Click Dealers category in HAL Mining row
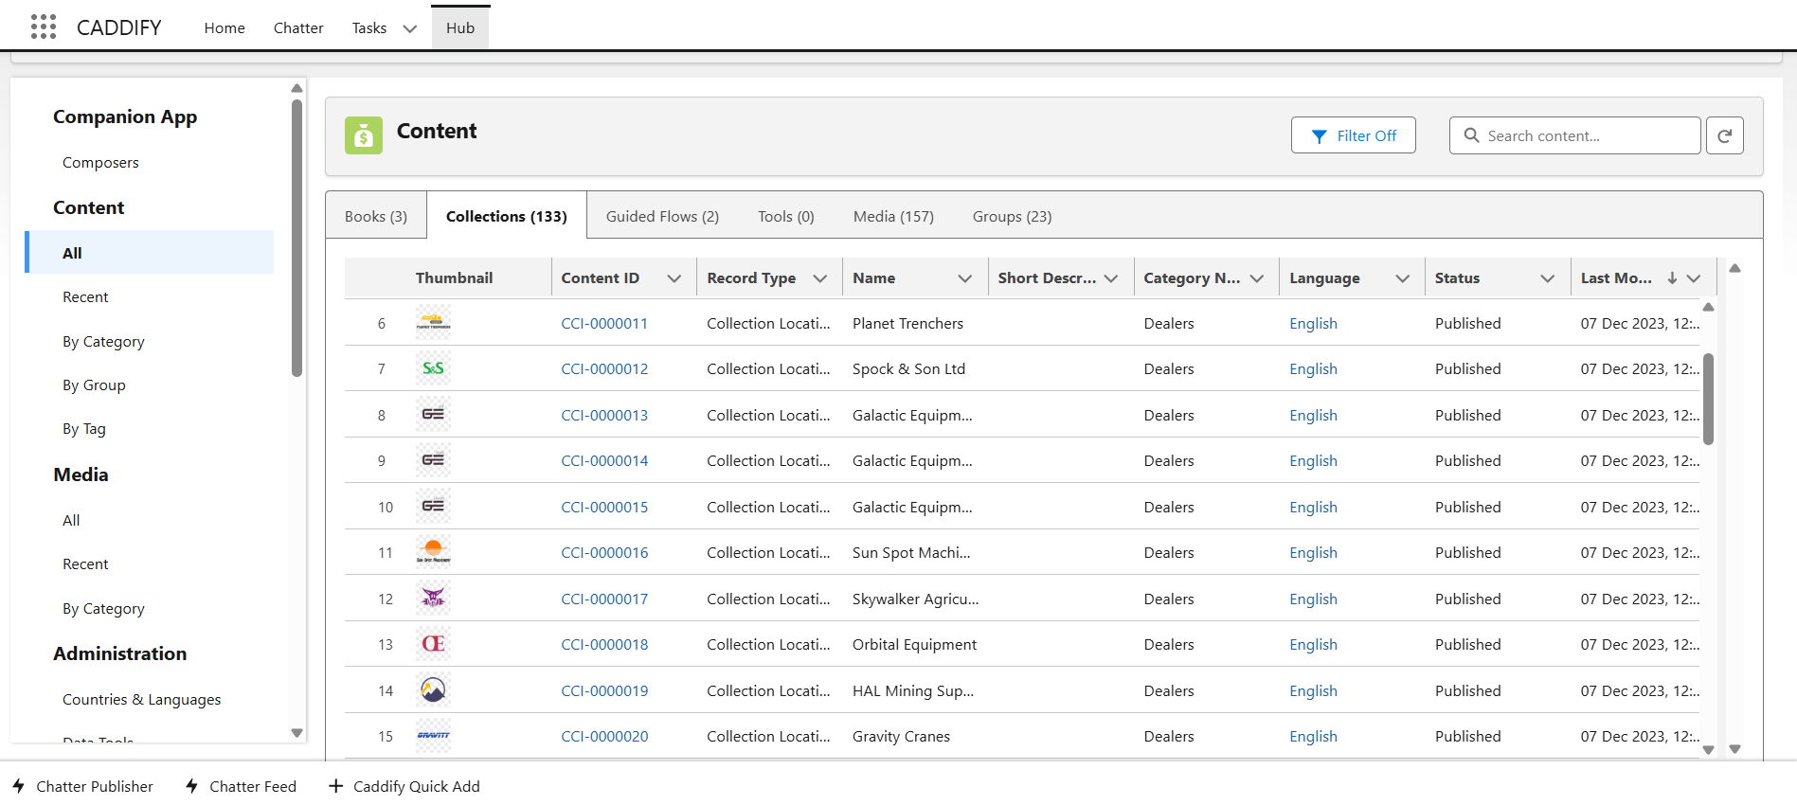Image resolution: width=1797 pixels, height=805 pixels. 1169,691
